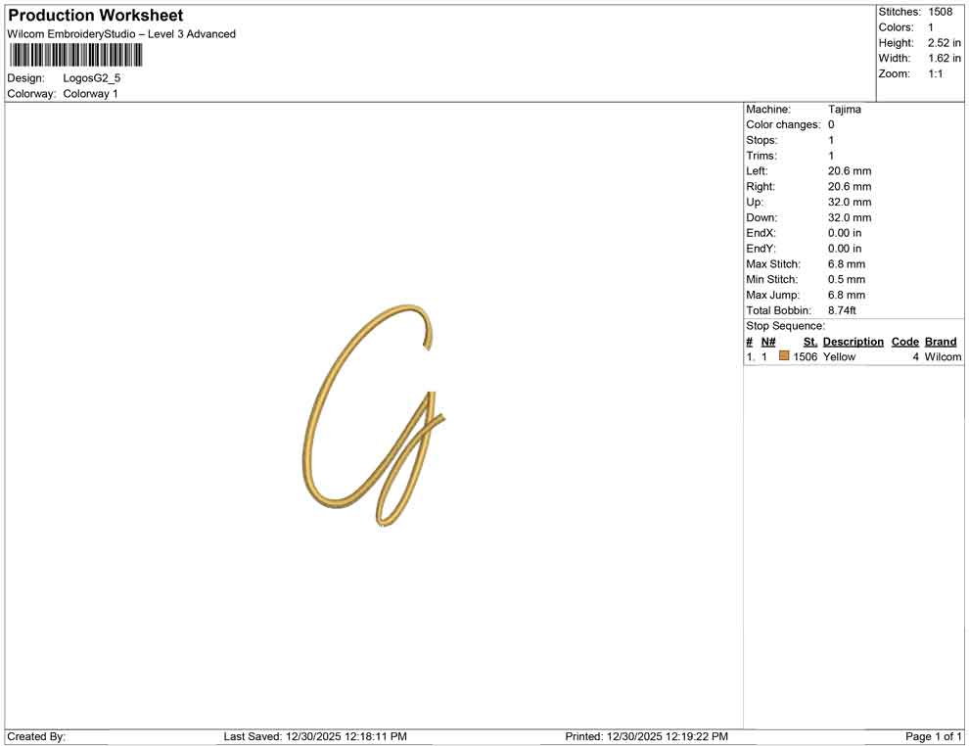969x746 pixels.
Task: Click the Total Bobbin 8.74ft value
Action: pos(845,309)
